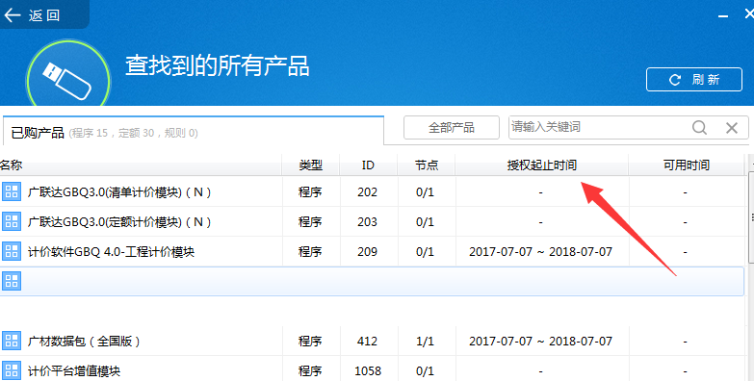Click ID cell 1058
This screenshot has width=754, height=381.
click(368, 371)
